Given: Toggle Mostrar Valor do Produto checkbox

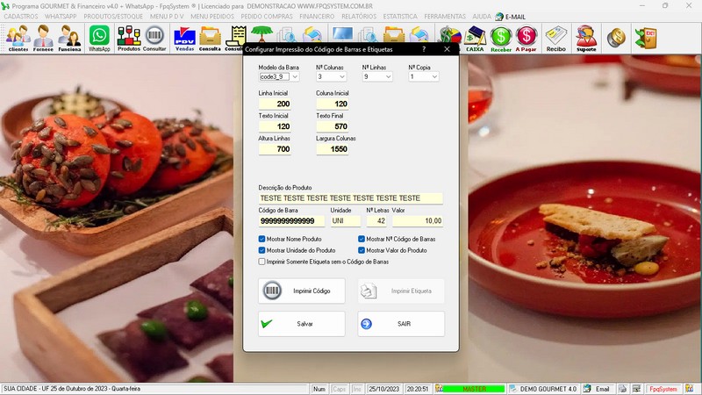Looking at the screenshot, I should tap(362, 250).
